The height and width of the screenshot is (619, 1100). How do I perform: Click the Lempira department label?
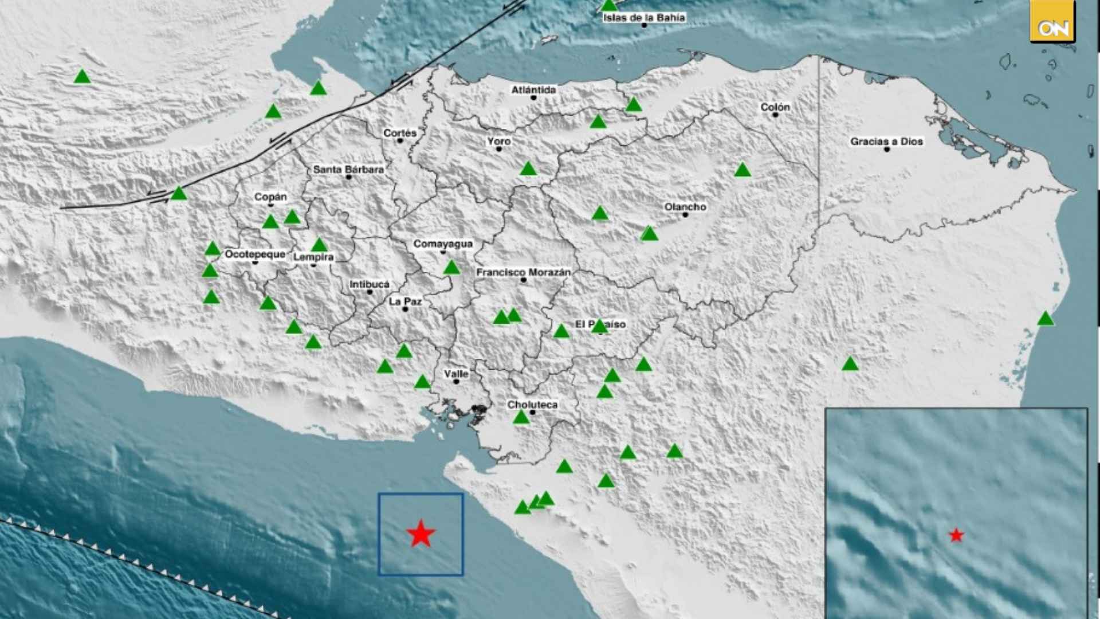[313, 257]
